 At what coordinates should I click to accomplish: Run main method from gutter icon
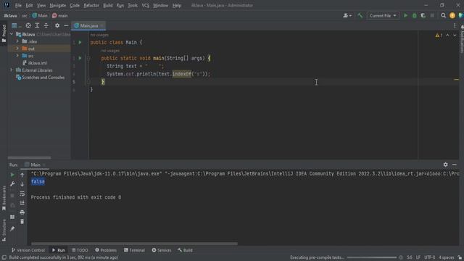click(x=80, y=58)
